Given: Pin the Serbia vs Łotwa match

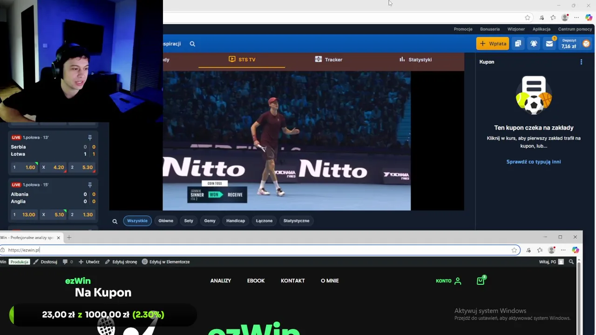Looking at the screenshot, I should 90,137.
